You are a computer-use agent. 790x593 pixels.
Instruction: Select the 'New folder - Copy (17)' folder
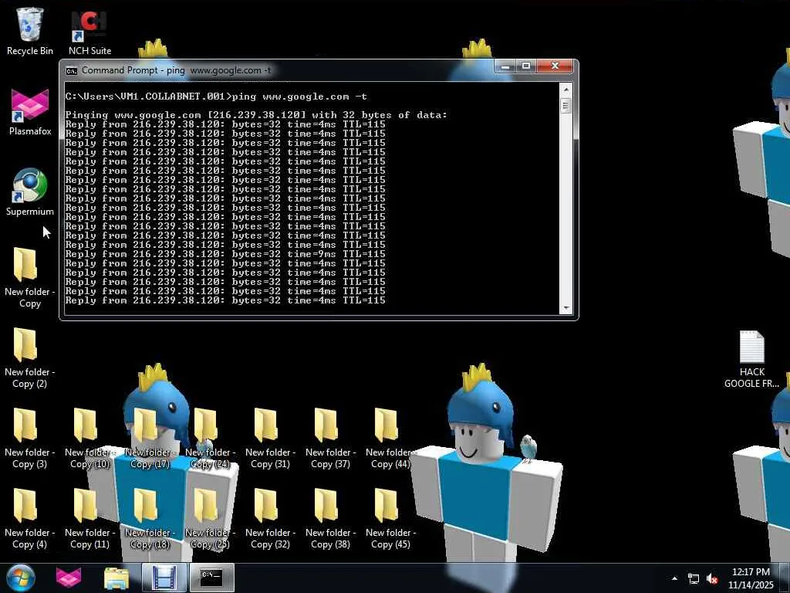point(149,439)
